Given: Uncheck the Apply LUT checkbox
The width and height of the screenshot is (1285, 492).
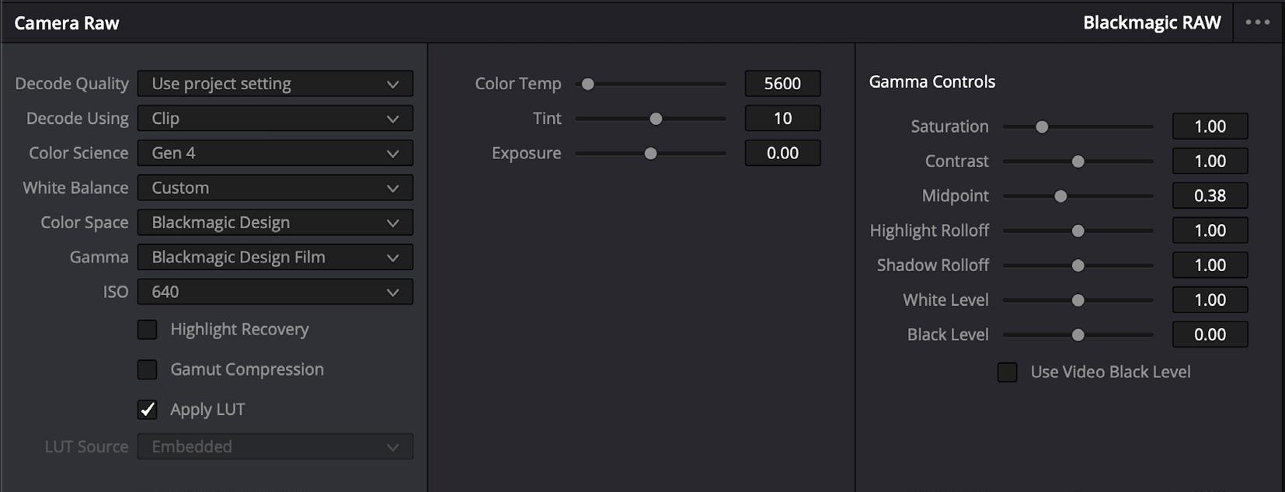Looking at the screenshot, I should tap(147, 410).
